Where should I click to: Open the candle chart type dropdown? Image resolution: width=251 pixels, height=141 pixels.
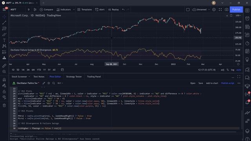35,9
